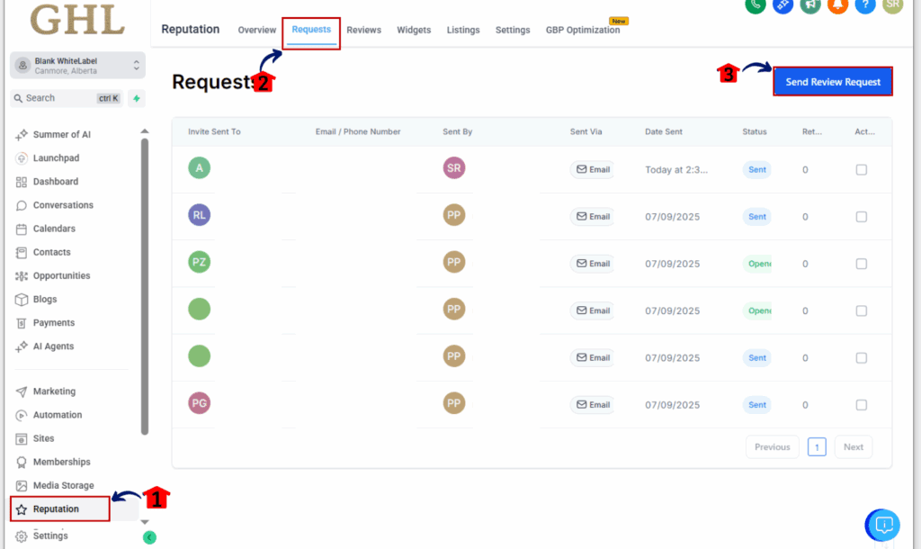Select the checkbox for the PG invite row

pos(862,404)
